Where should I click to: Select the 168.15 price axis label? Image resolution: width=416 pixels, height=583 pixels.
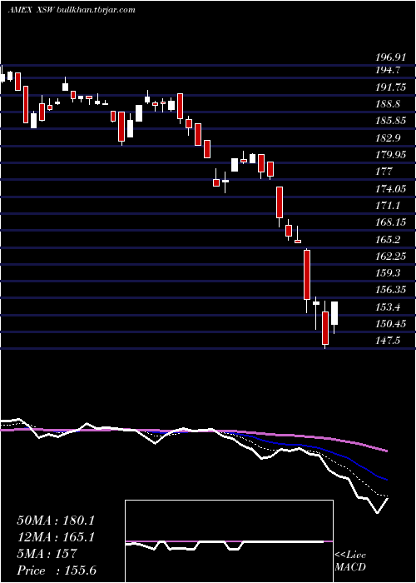coord(390,222)
